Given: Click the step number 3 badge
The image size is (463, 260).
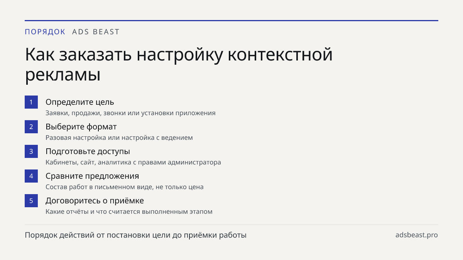Looking at the screenshot, I should [31, 151].
